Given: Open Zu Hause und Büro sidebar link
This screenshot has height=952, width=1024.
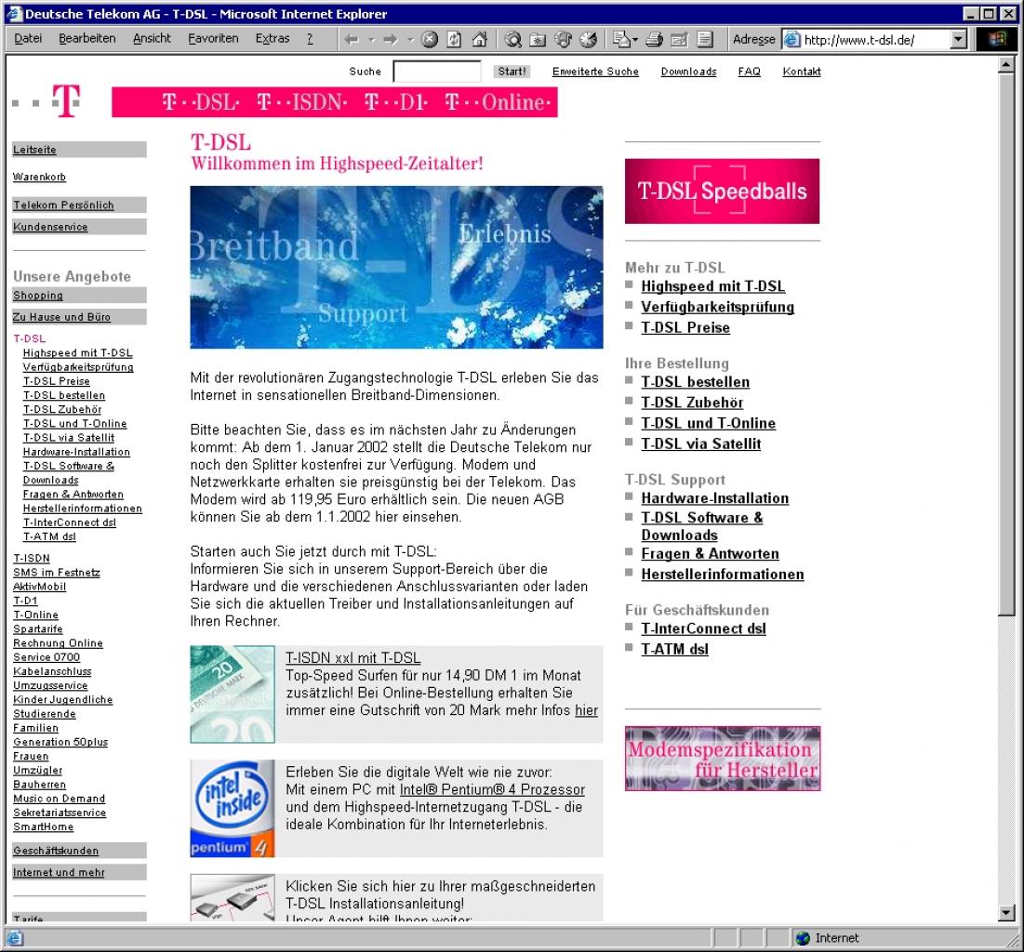Looking at the screenshot, I should [61, 317].
